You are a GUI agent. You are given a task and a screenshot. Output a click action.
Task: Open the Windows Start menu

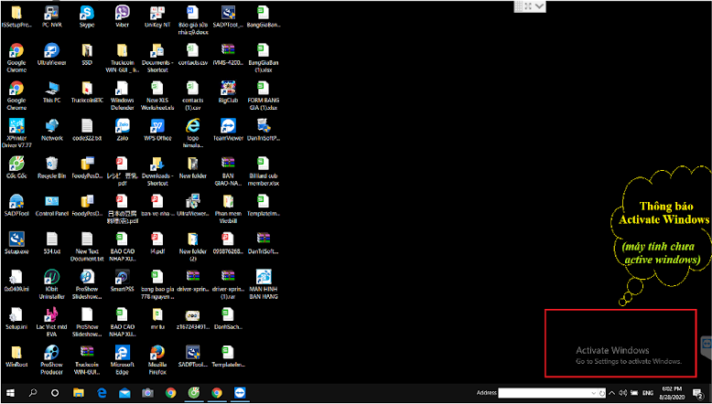pyautogui.click(x=10, y=393)
